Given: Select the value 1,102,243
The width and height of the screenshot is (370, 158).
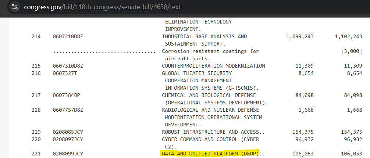Looking at the screenshot, I should click(x=348, y=36).
